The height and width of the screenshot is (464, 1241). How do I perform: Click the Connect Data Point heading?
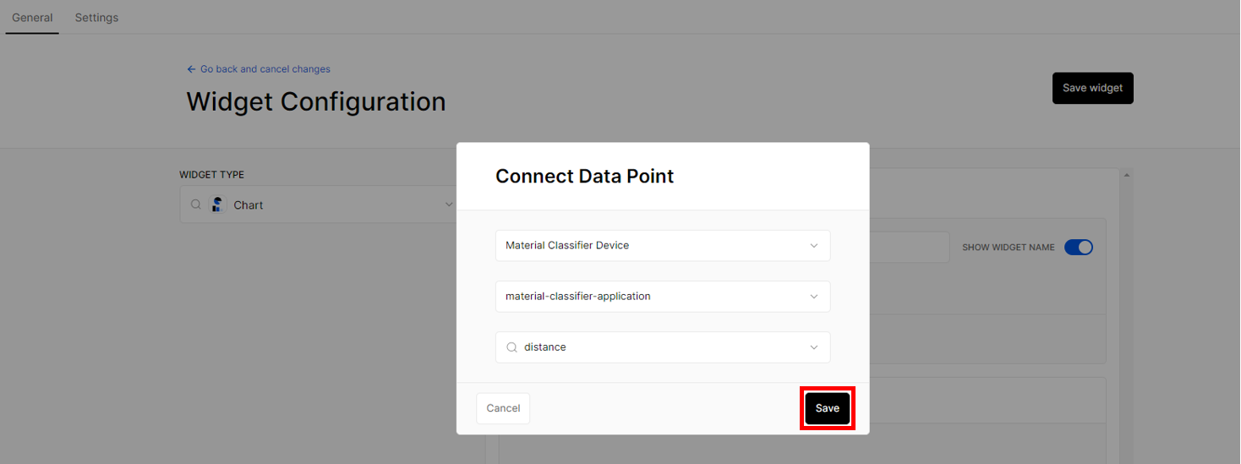click(584, 177)
